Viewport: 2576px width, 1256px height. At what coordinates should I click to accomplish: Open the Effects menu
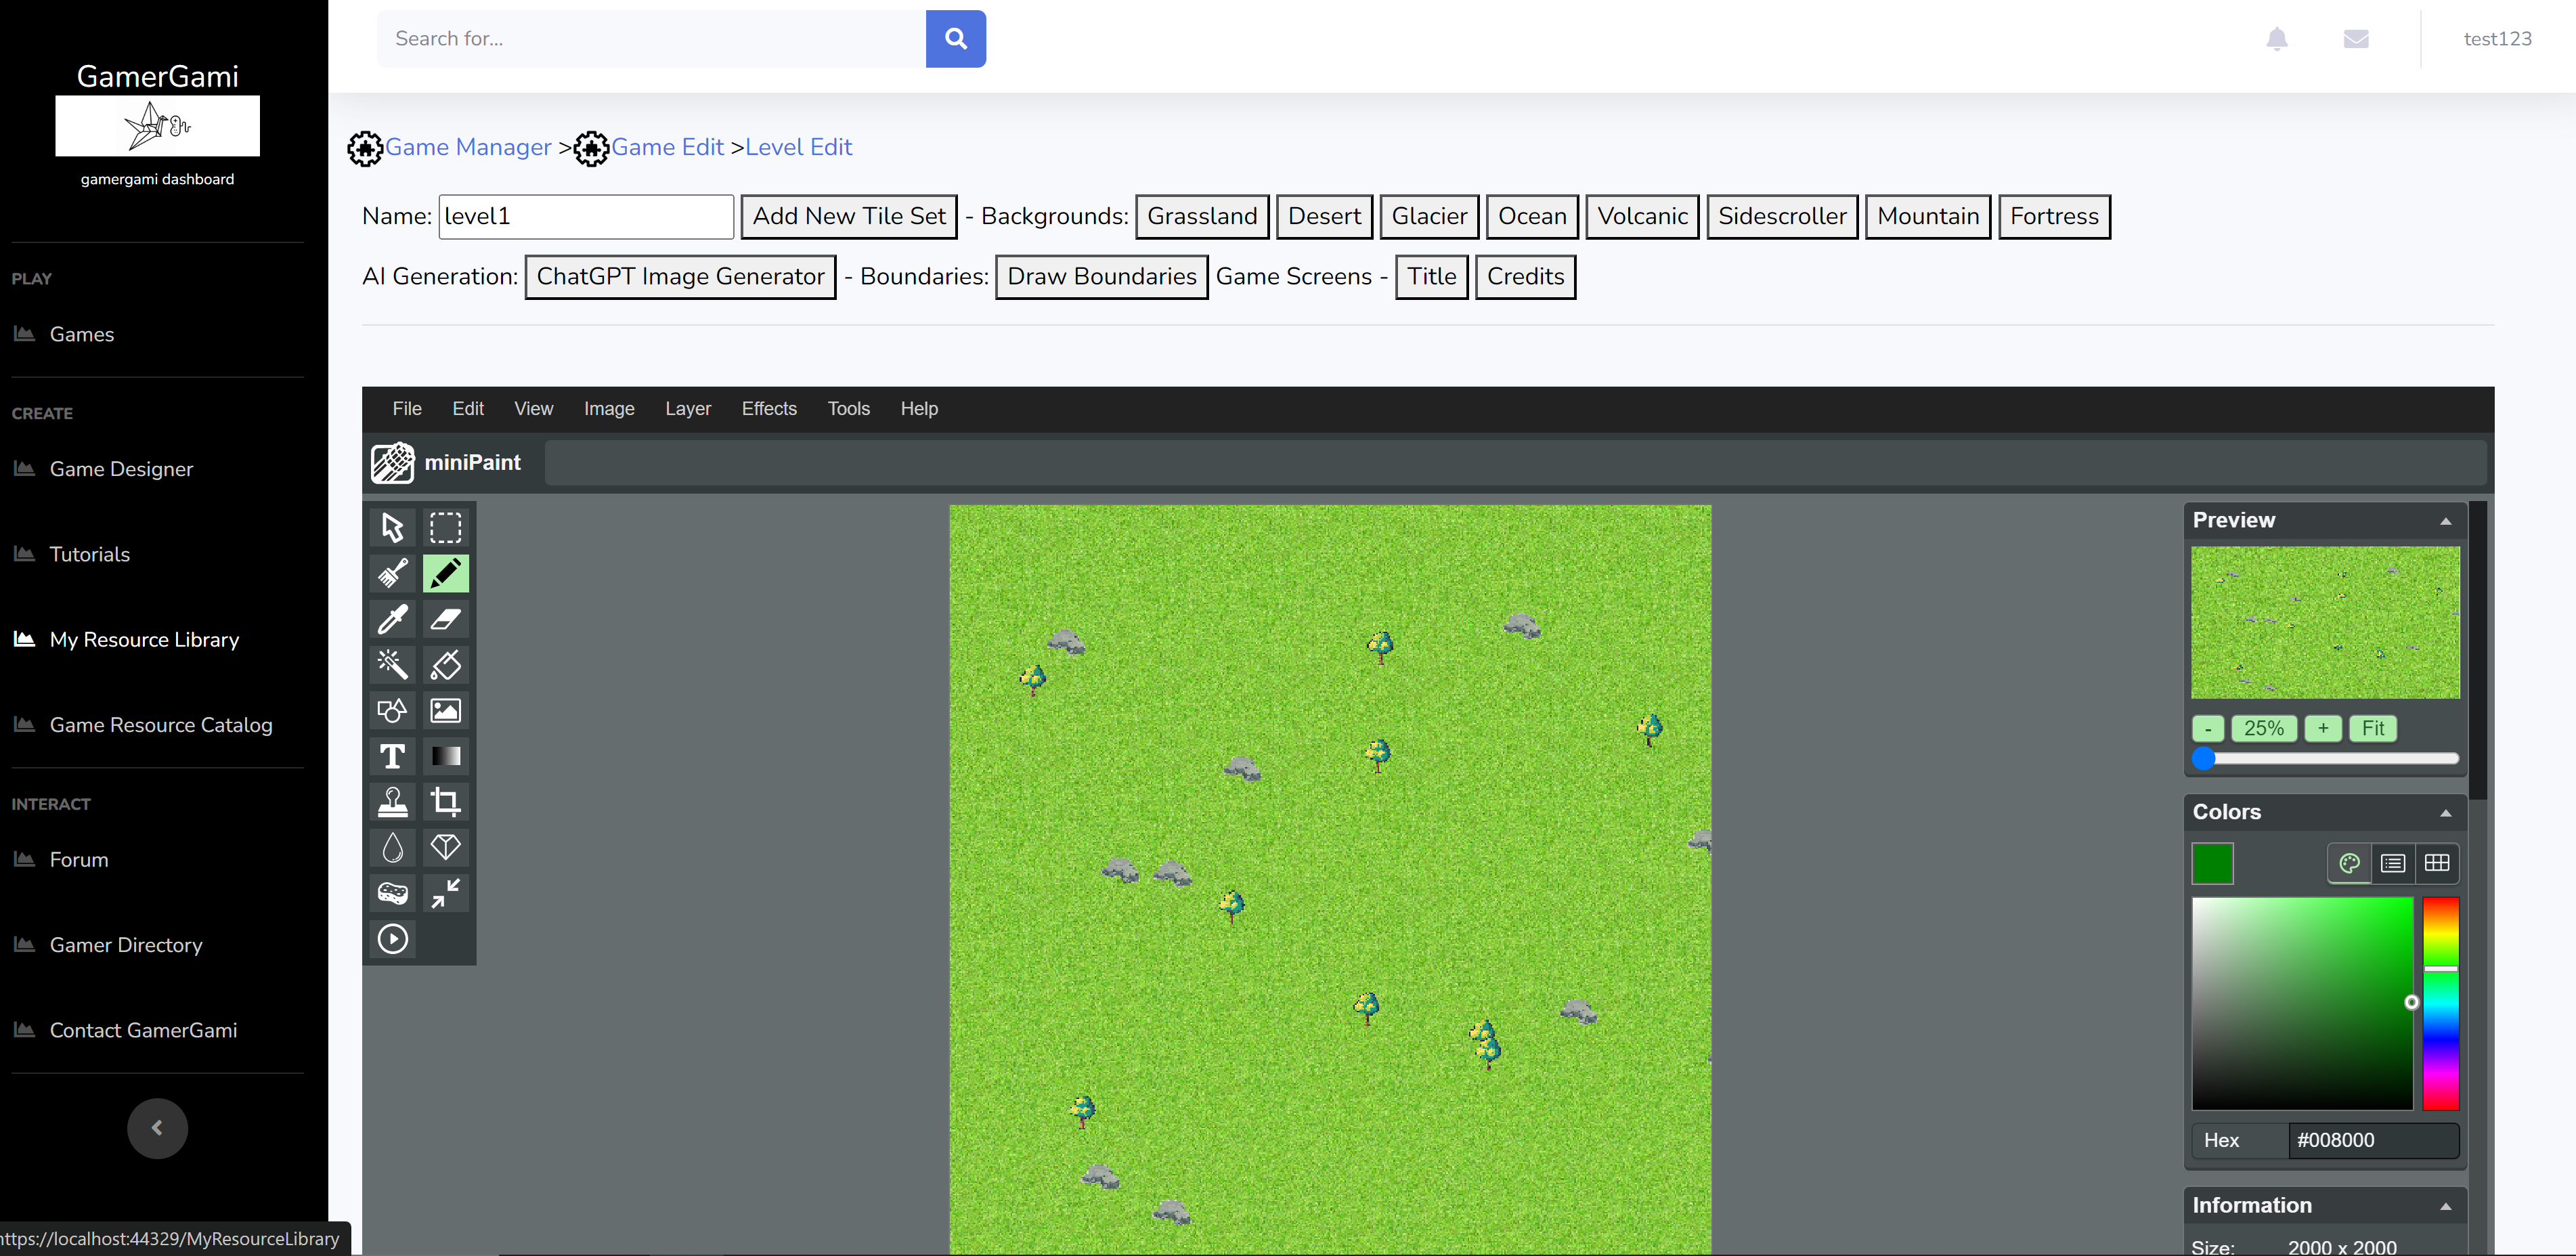(768, 409)
